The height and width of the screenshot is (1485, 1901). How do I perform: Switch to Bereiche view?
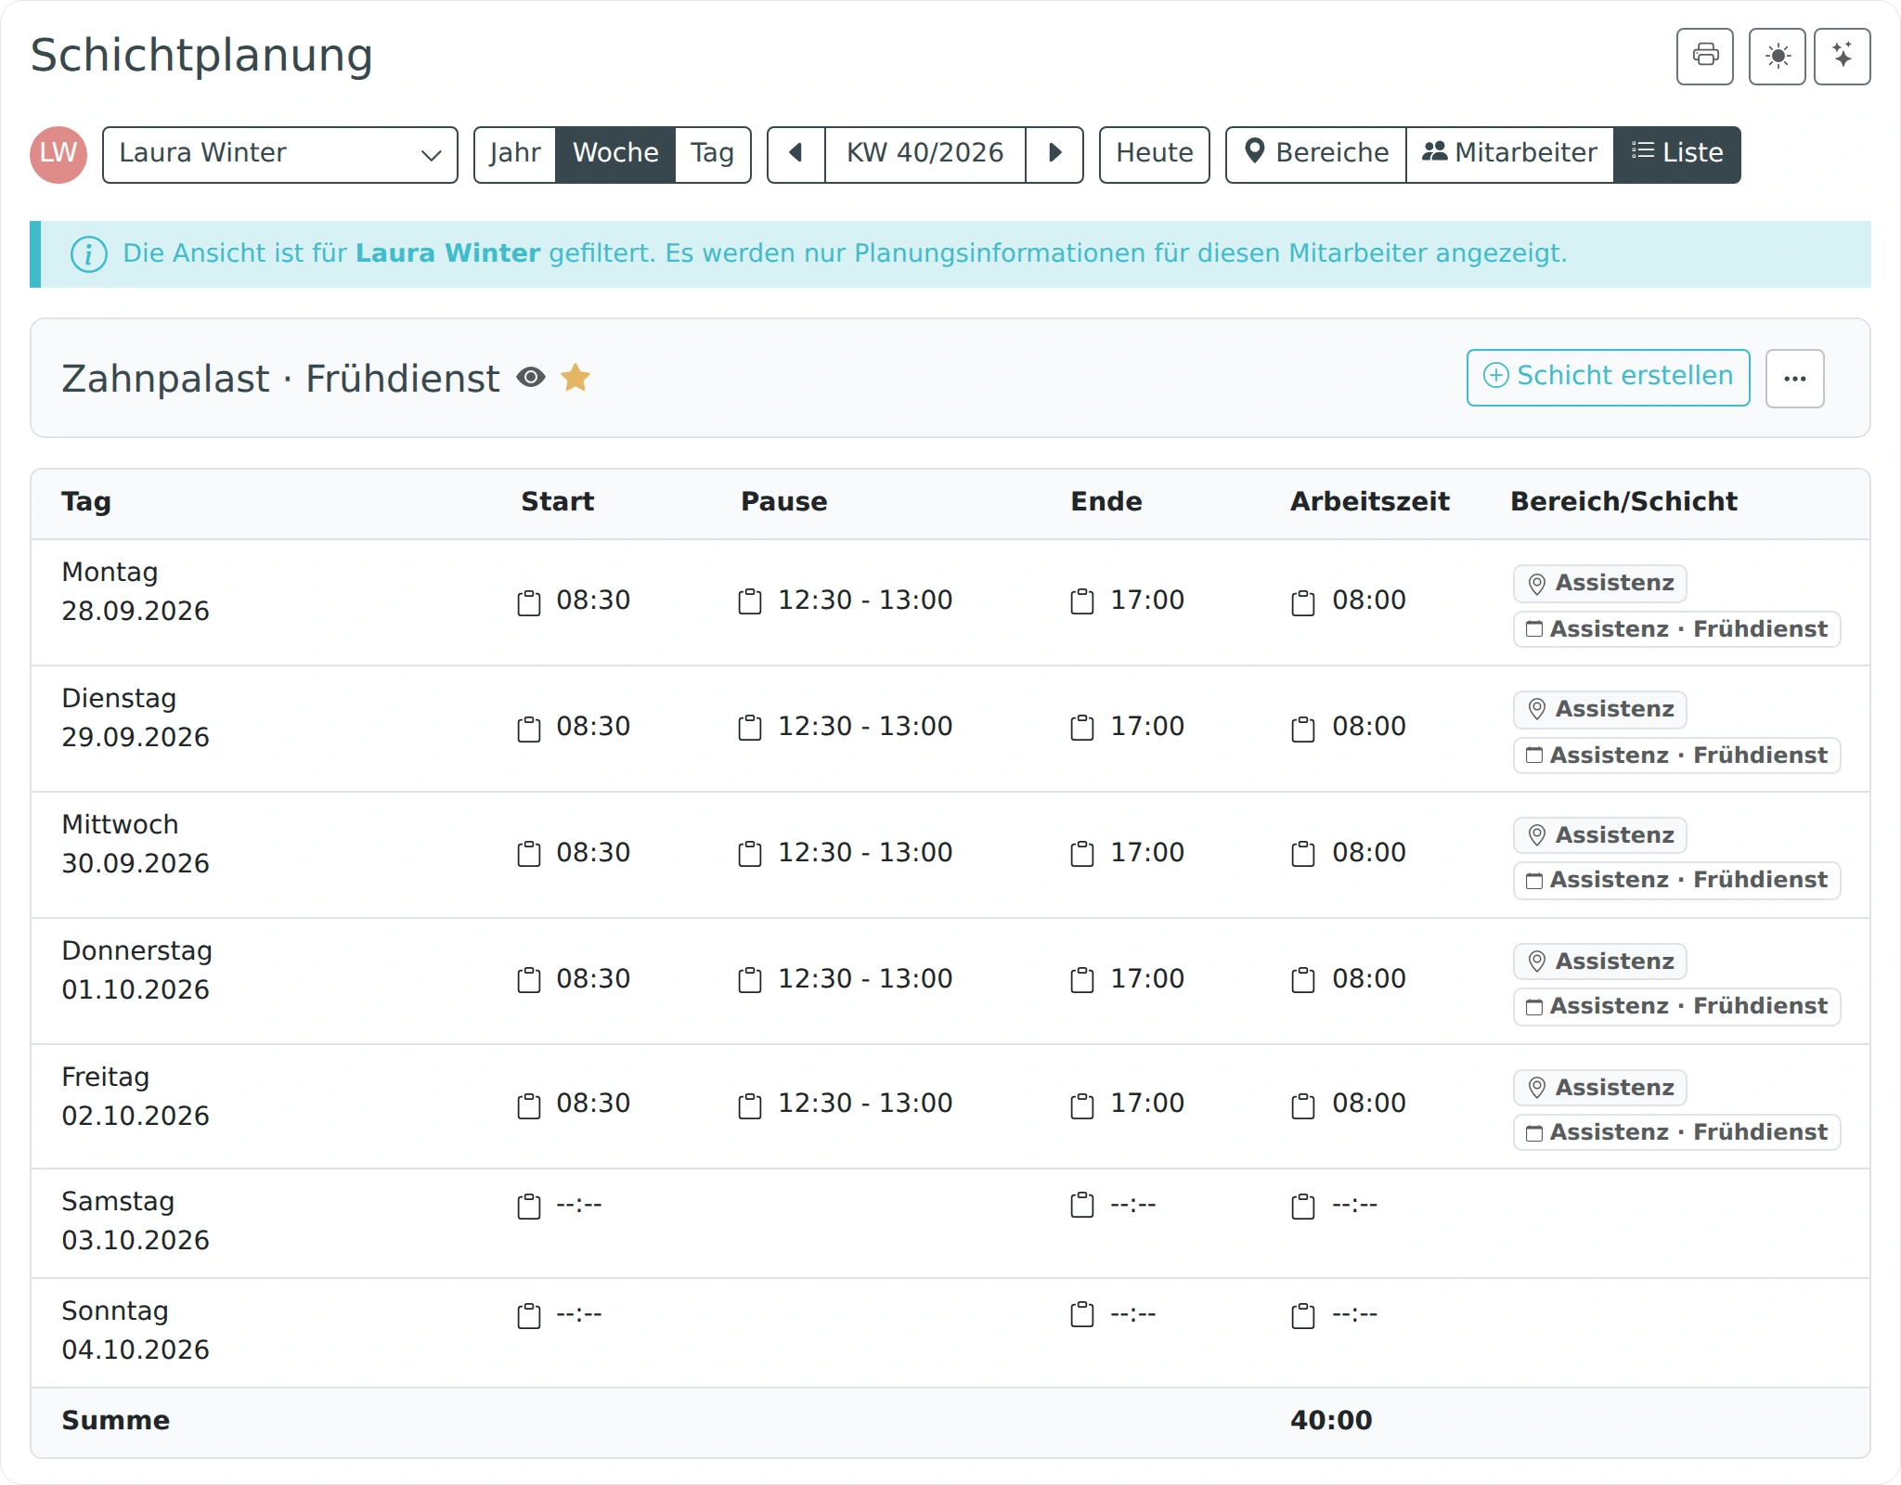[x=1315, y=154]
